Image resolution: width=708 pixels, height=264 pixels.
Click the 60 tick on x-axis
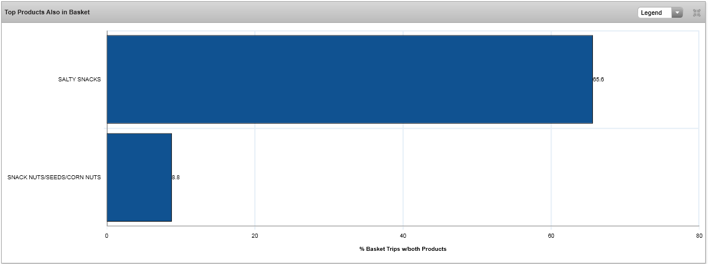(551, 236)
